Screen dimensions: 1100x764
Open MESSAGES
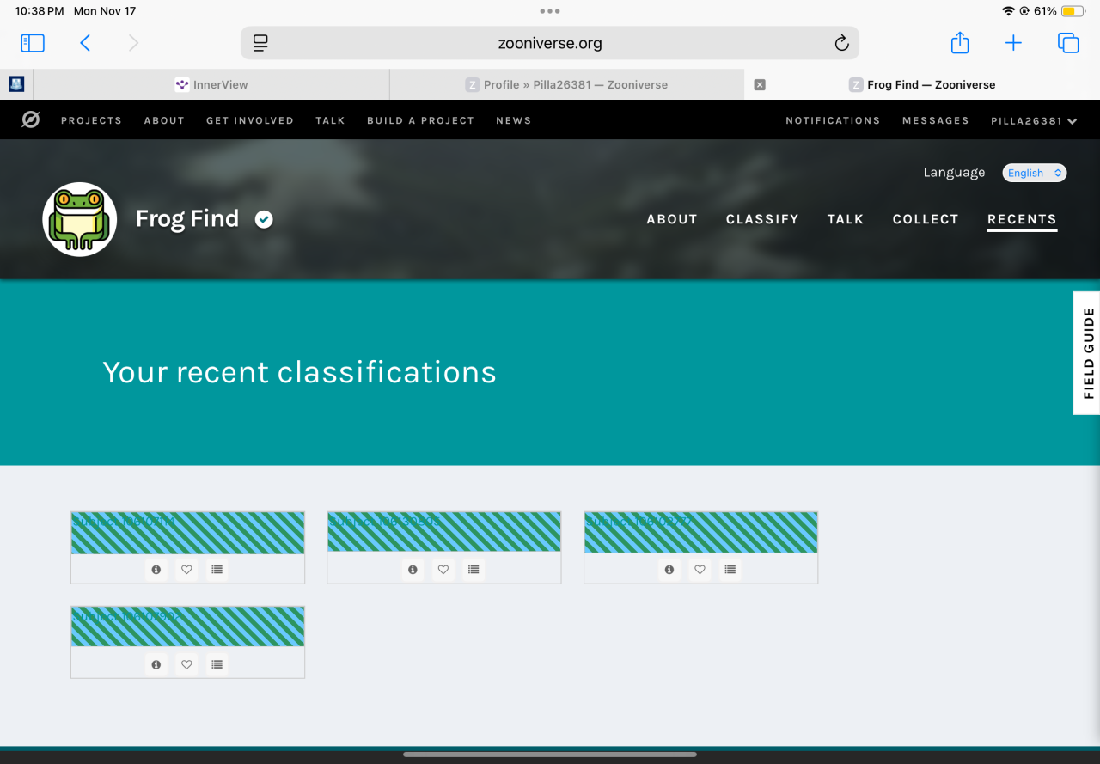point(936,121)
